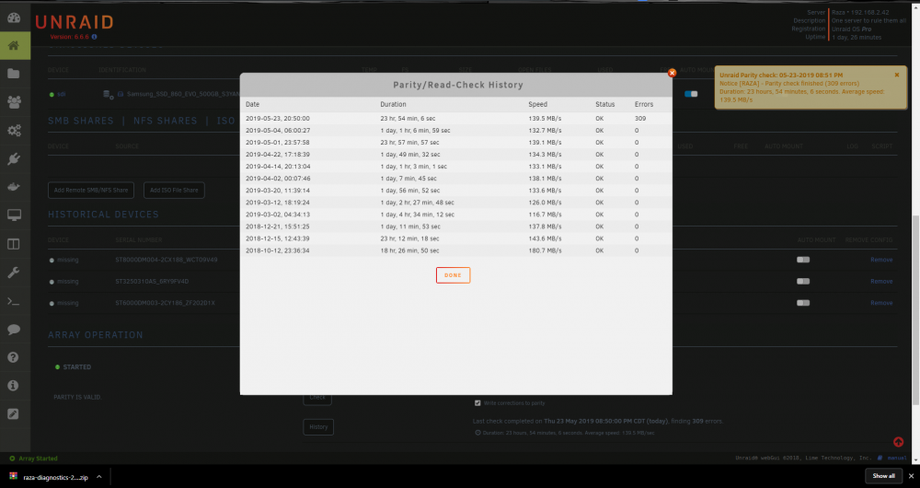The image size is (920, 488).
Task: Open the downloaded raza-diagnostics zip file
Action: pyautogui.click(x=50, y=477)
